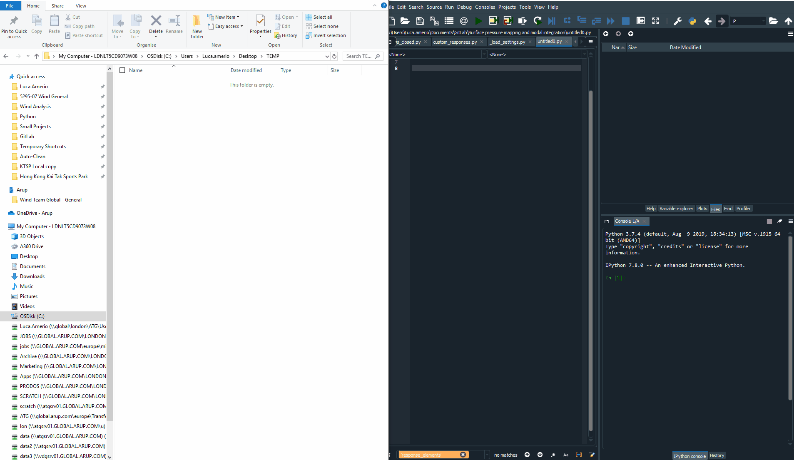Browse working directory folder icon
Image resolution: width=794 pixels, height=460 pixels.
[773, 21]
